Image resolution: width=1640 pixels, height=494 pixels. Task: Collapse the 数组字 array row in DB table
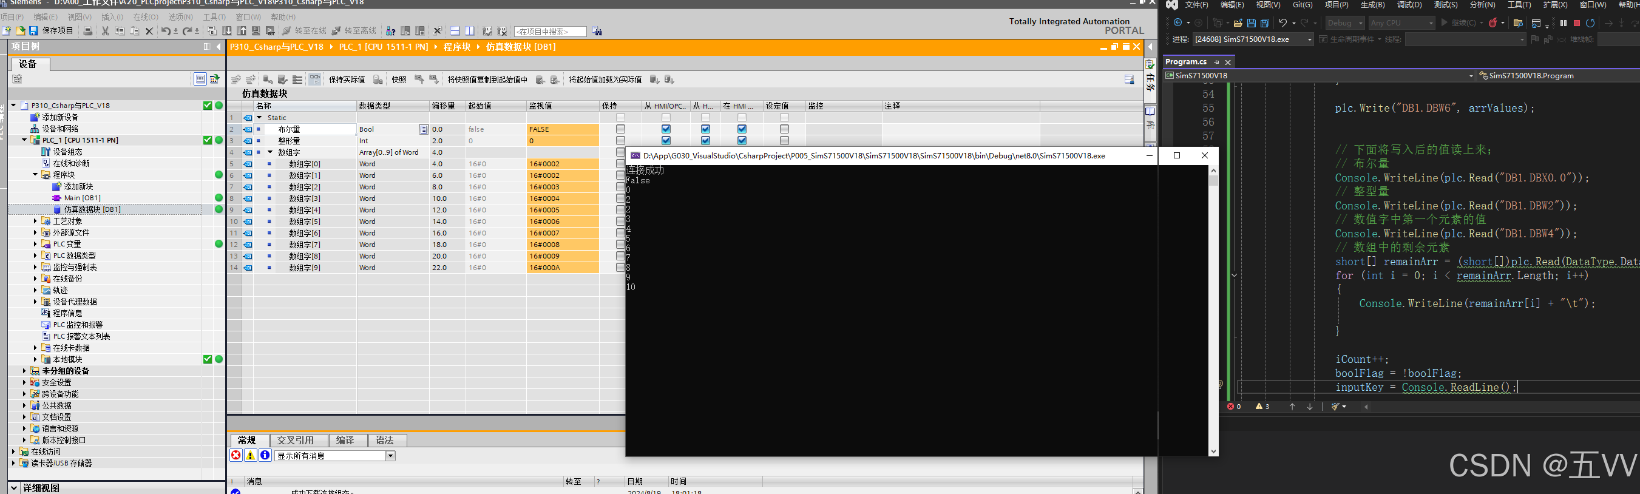click(x=270, y=152)
